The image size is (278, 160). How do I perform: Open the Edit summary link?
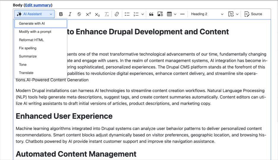point(38,5)
